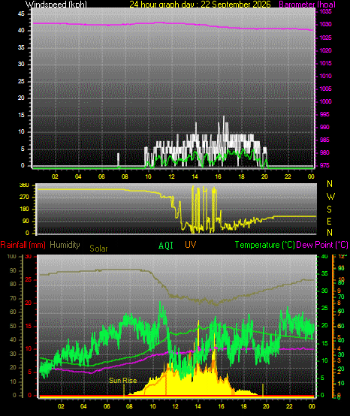Click the 24 hour graph day title
The width and height of the screenshot is (350, 416).
[200, 5]
